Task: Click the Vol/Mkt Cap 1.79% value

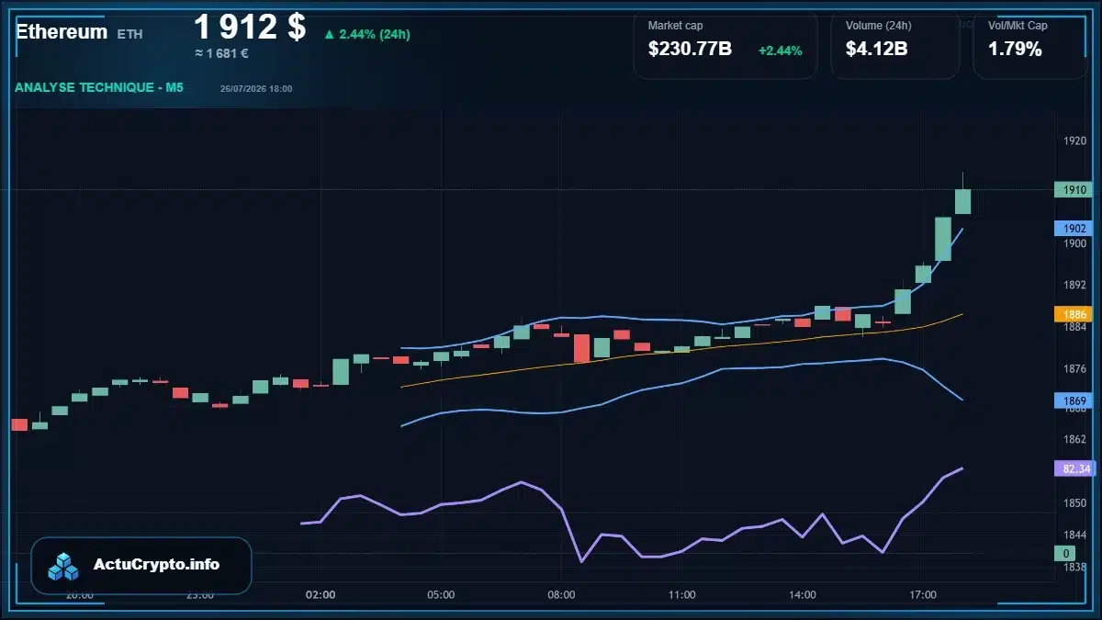Action: click(x=1015, y=50)
